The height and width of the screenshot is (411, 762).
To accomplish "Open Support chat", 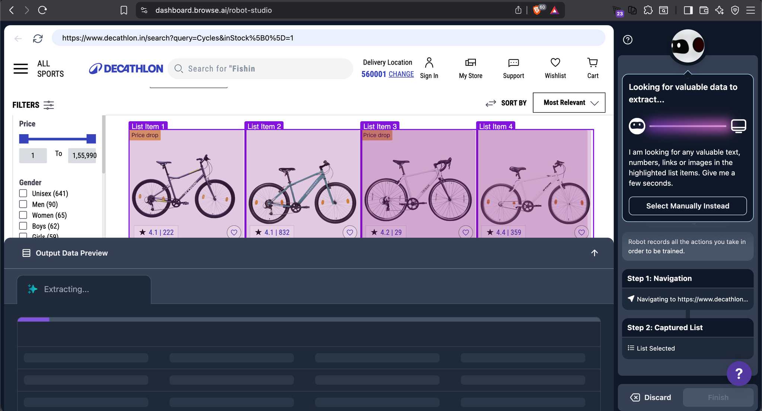I will tap(513, 63).
